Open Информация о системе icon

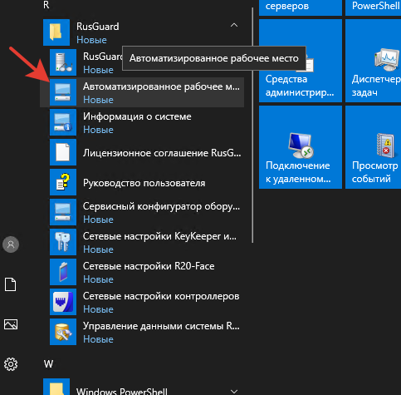pyautogui.click(x=63, y=122)
